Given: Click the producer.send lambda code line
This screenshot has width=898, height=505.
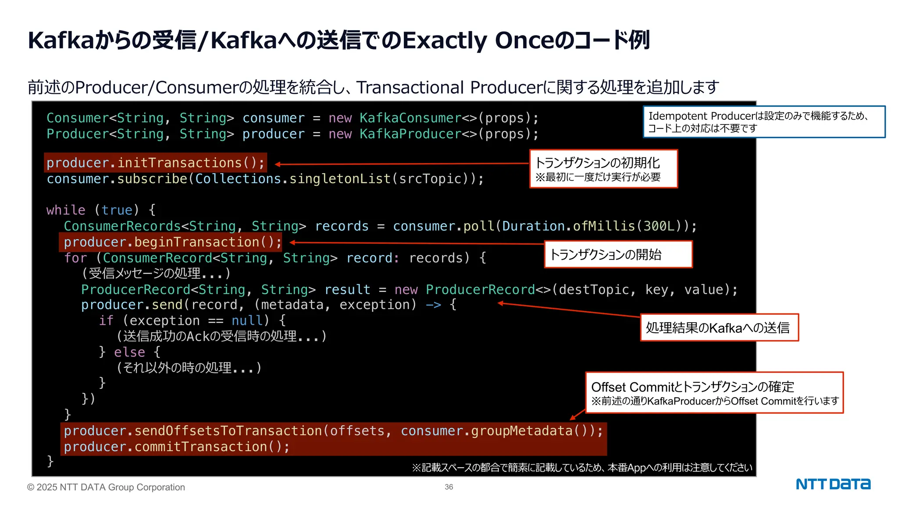Looking at the screenshot, I should [x=268, y=305].
